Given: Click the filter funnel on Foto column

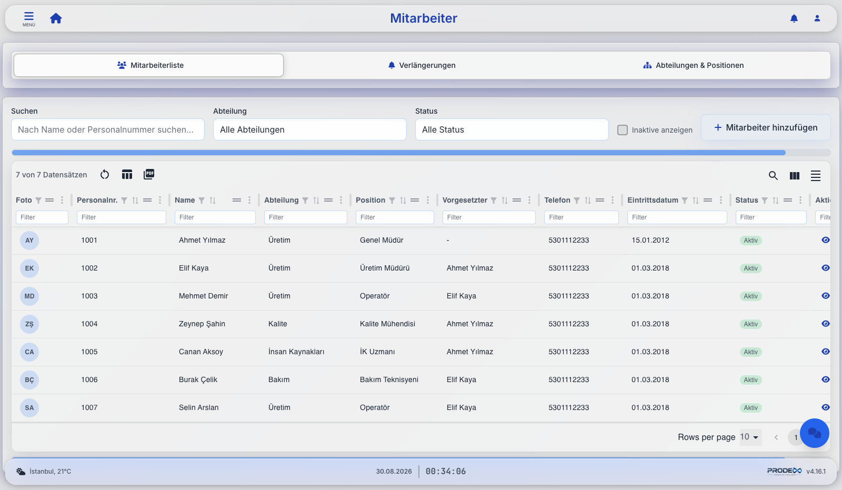Looking at the screenshot, I should click(x=38, y=201).
